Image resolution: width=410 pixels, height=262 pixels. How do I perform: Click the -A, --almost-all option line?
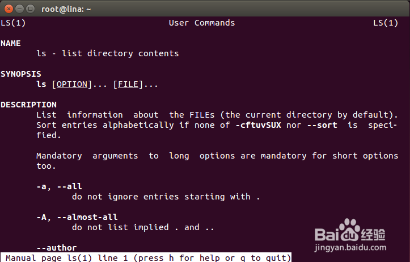[x=77, y=217]
